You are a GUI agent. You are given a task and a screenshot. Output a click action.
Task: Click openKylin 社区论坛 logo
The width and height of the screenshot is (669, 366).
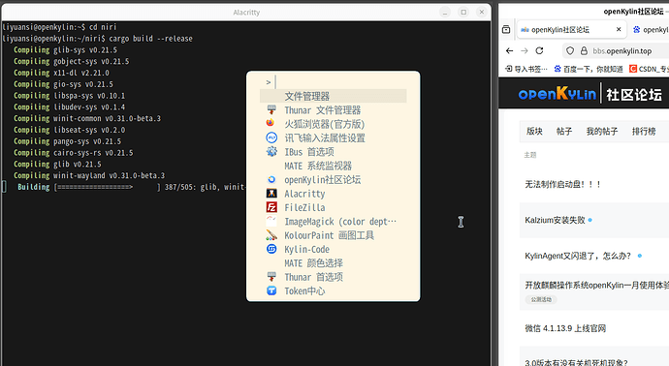click(x=590, y=94)
